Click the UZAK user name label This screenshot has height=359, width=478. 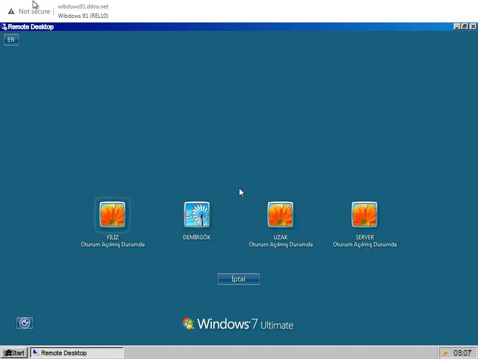281,237
